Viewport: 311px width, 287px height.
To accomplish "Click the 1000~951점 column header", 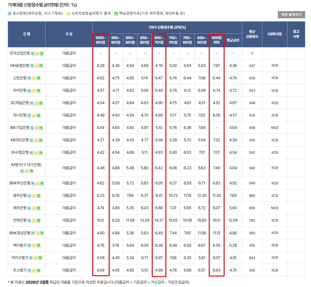I will 101,40.
